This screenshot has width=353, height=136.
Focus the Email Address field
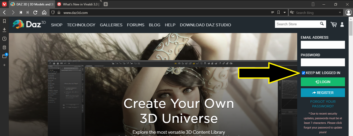[x=323, y=45]
